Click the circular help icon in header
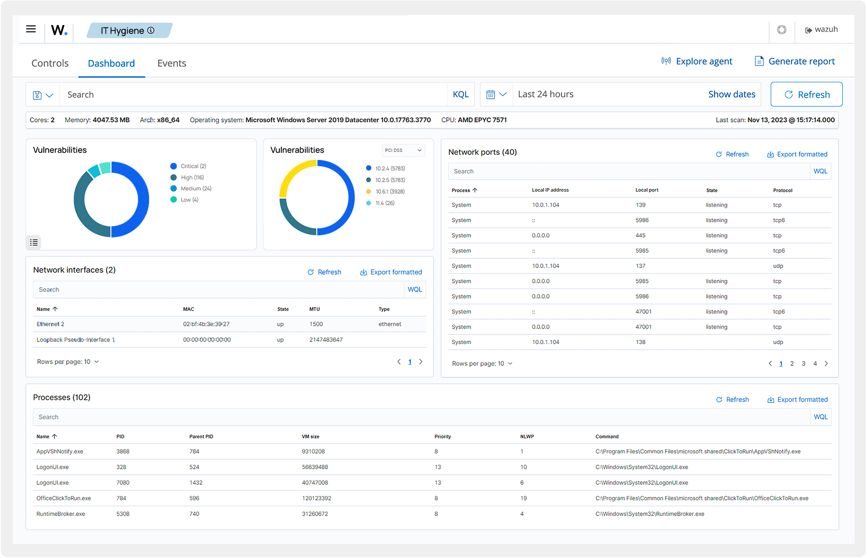Image resolution: width=867 pixels, height=558 pixels. point(781,30)
